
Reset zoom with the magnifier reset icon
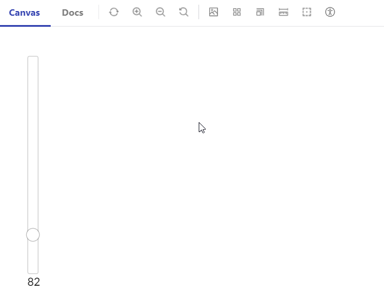coord(184,12)
